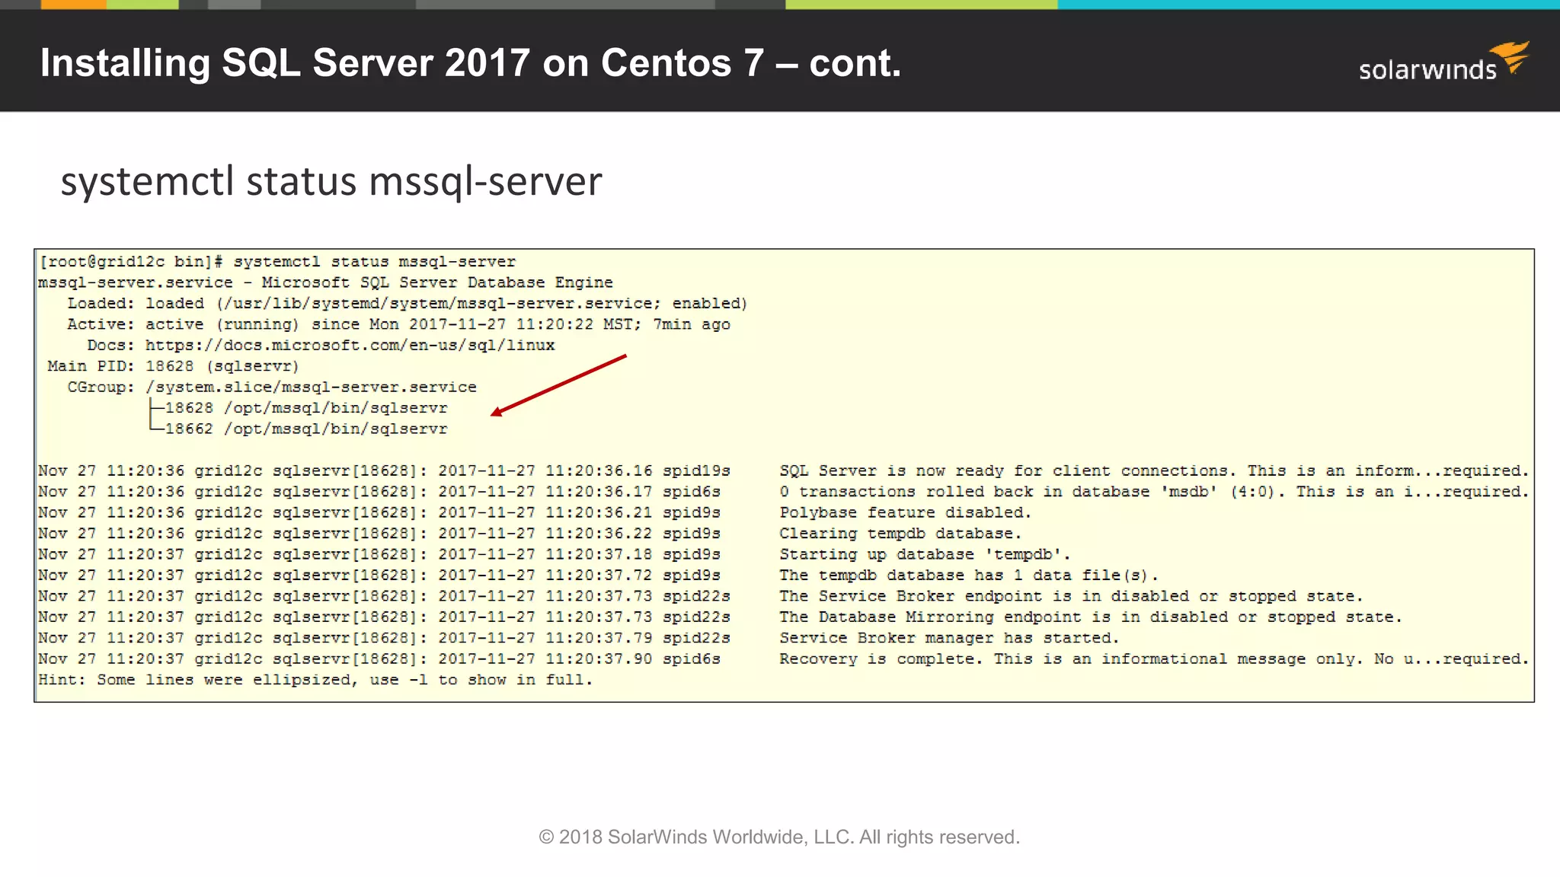Image resolution: width=1560 pixels, height=877 pixels.
Task: Click the 'Recovery is complete.' log message
Action: click(1154, 659)
